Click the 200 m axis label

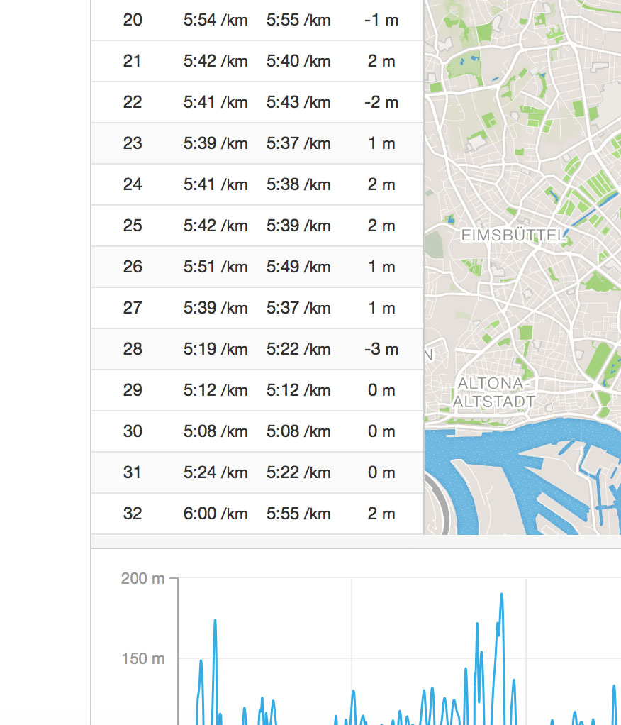142,579
